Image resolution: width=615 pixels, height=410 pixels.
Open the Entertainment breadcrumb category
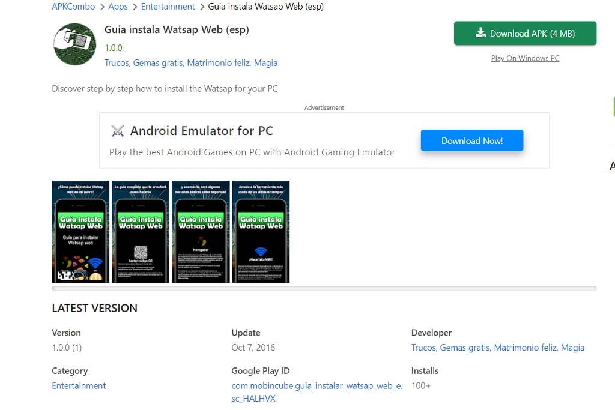pyautogui.click(x=168, y=7)
